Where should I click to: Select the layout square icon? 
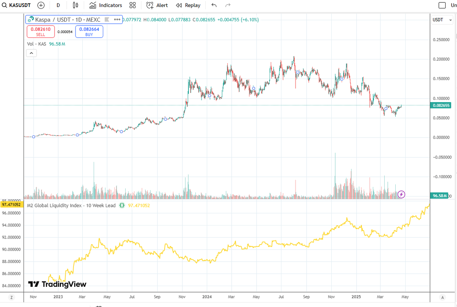click(442, 5)
